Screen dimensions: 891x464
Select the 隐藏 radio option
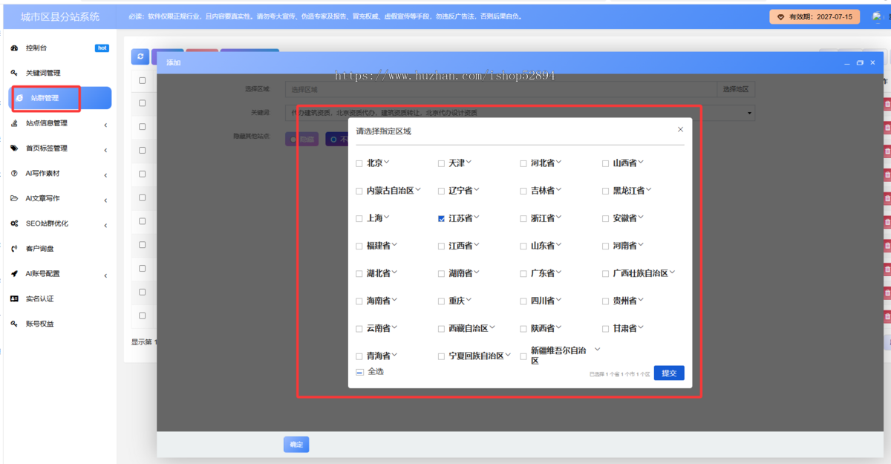[301, 139]
